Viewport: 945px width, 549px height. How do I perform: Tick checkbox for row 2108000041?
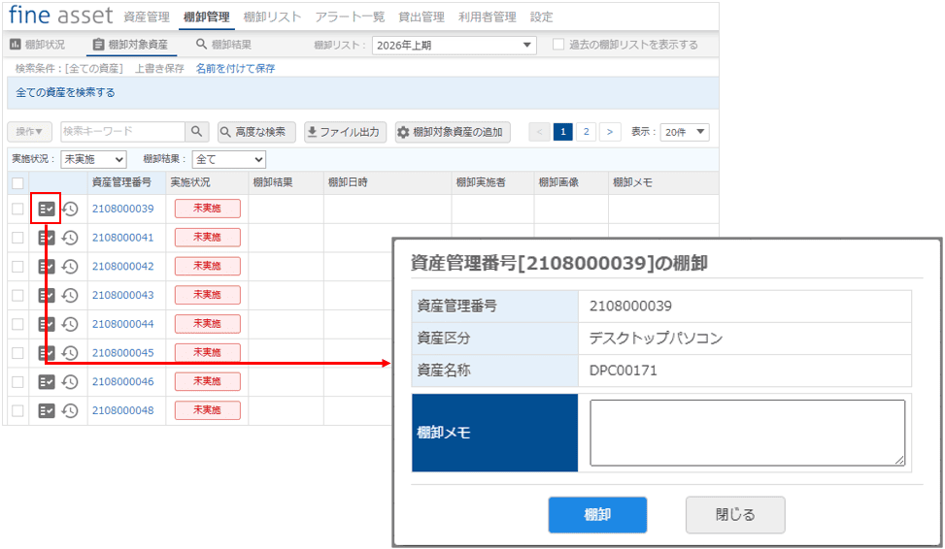[18, 238]
